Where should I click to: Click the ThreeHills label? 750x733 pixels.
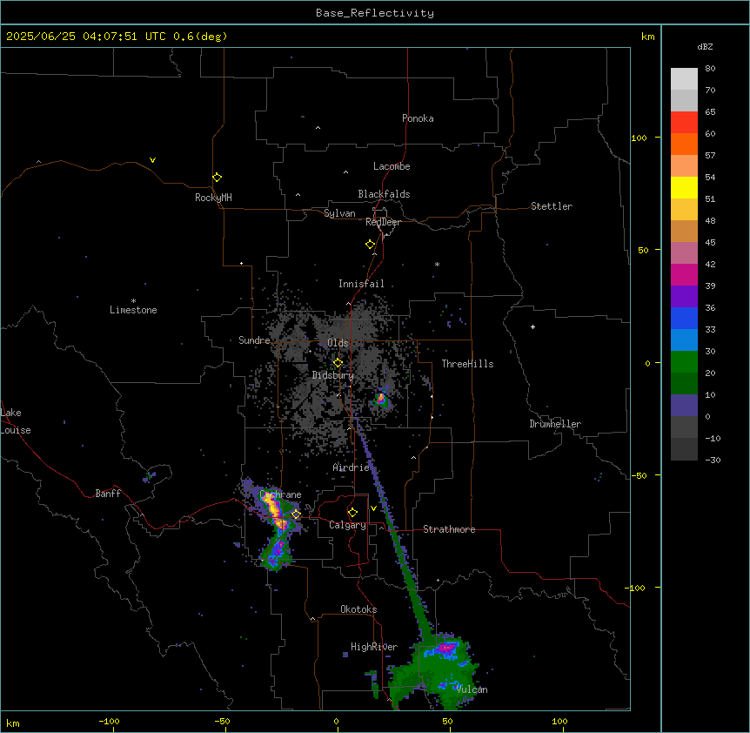click(467, 364)
